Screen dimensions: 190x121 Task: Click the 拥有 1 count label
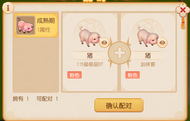click(21, 99)
